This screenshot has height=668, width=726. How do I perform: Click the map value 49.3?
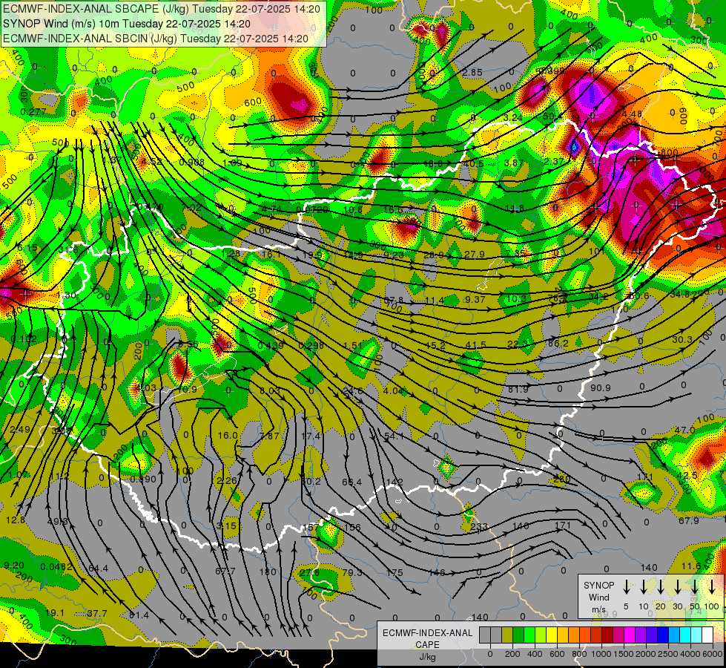click(x=57, y=522)
